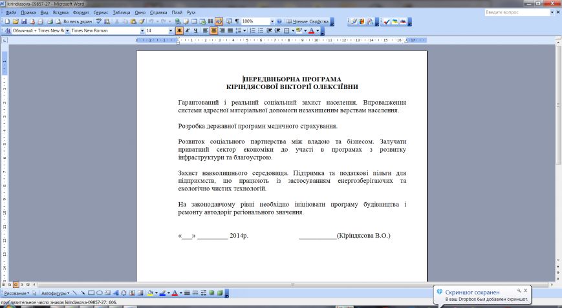Click the Во весь экран button
The width and height of the screenshot is (562, 308).
[x=78, y=21]
